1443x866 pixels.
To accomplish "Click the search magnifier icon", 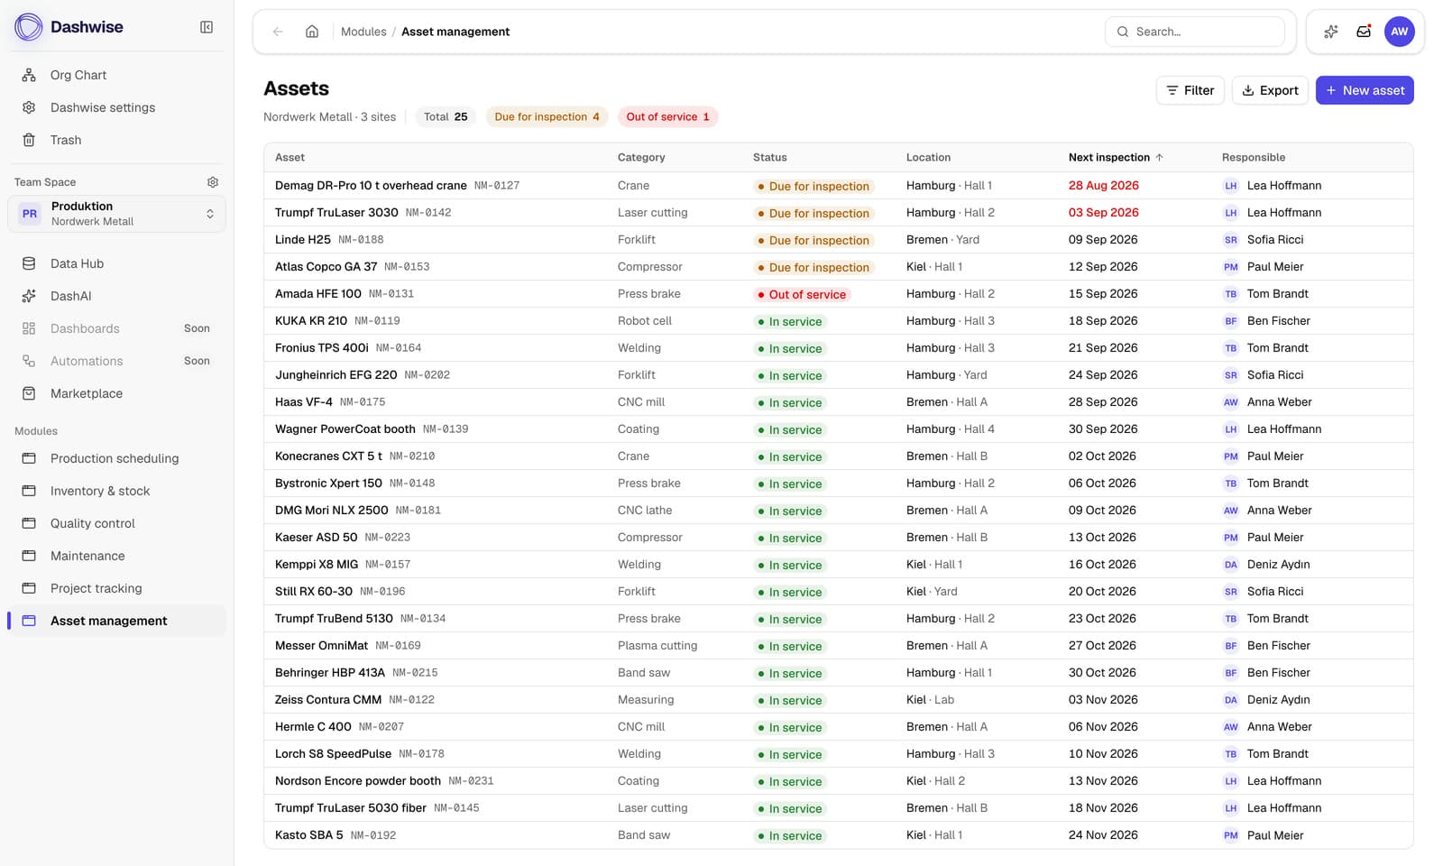I will 1123,32.
